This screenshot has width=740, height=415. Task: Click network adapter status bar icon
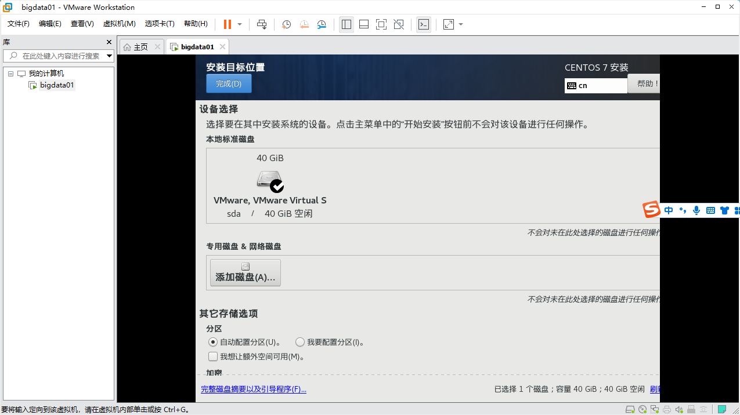[x=655, y=409]
